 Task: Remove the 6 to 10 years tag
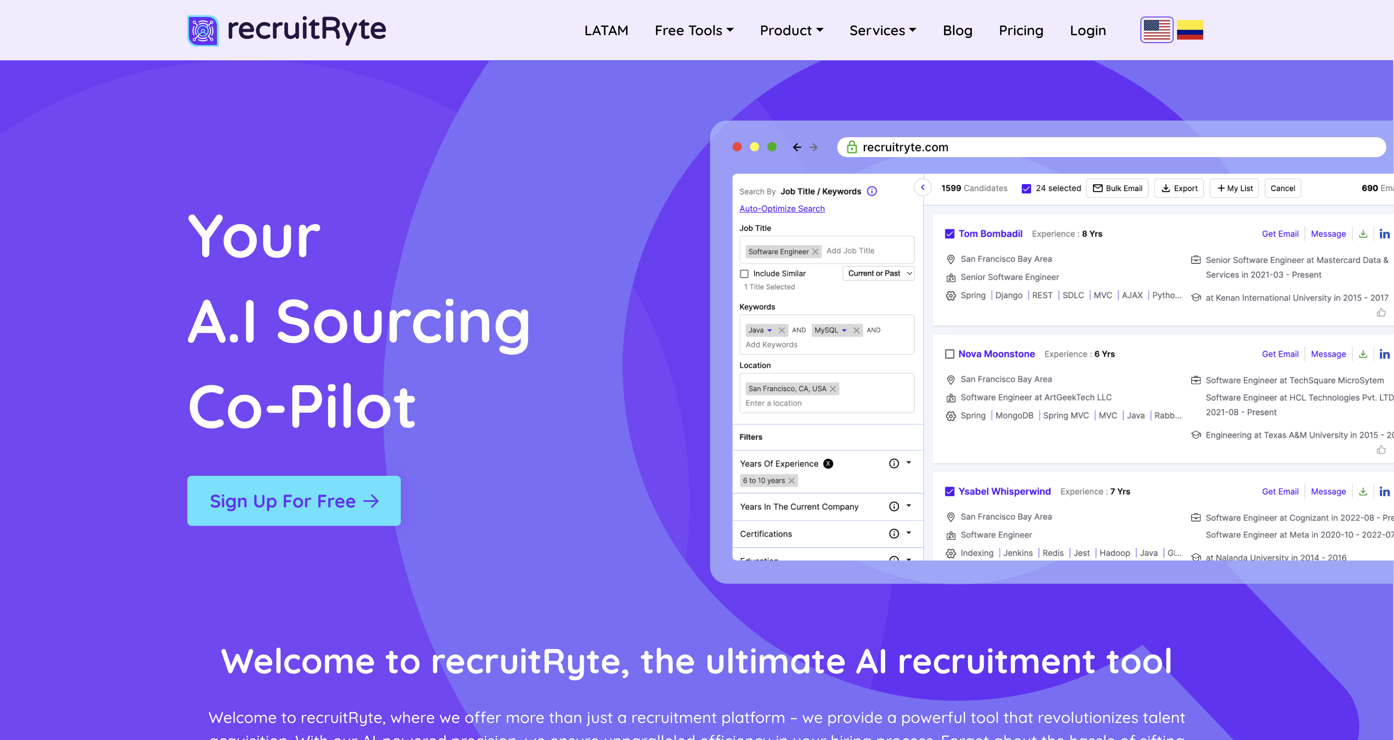(x=792, y=481)
